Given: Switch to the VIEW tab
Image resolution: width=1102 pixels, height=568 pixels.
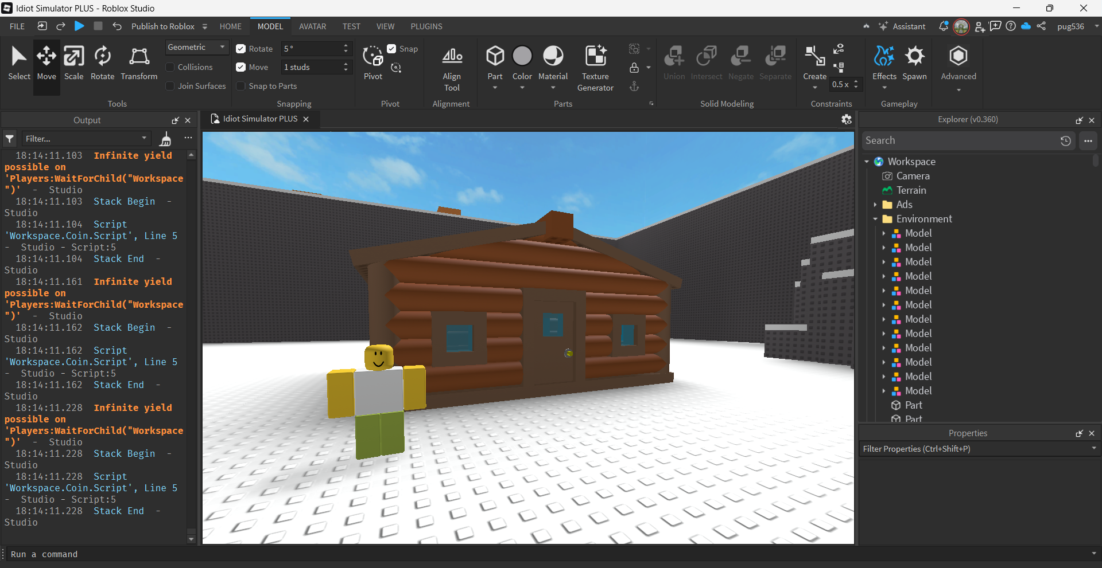Looking at the screenshot, I should point(385,26).
